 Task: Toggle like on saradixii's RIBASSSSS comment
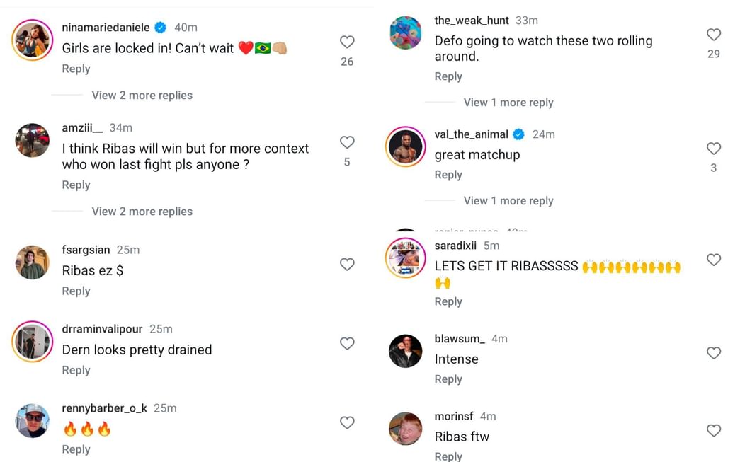pos(713,260)
